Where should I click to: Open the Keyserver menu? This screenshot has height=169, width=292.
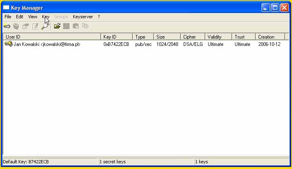(x=83, y=17)
